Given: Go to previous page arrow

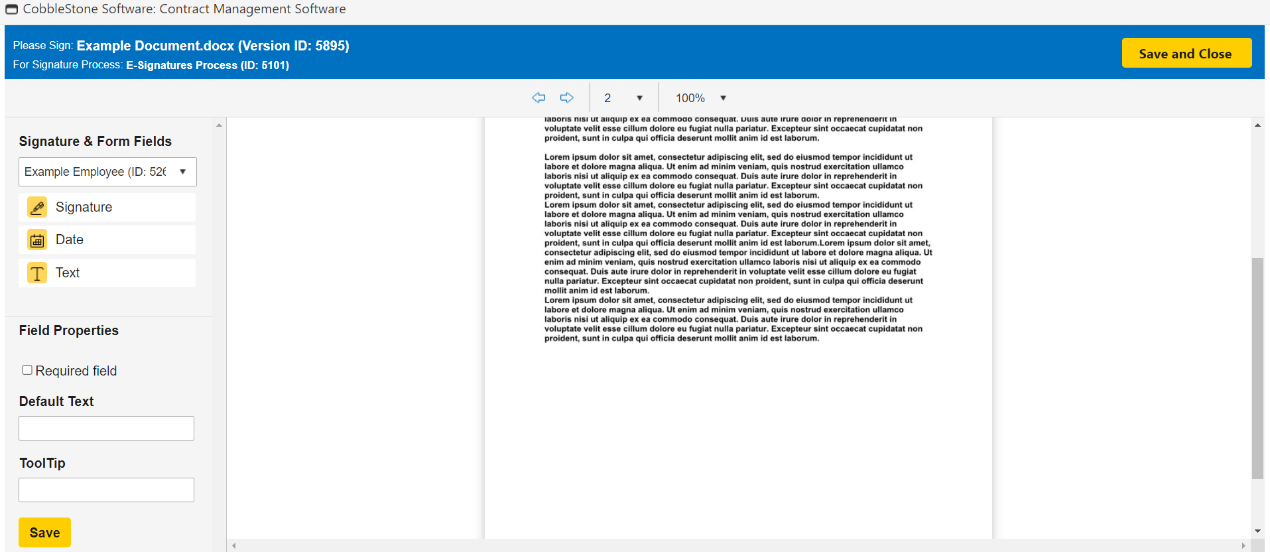Looking at the screenshot, I should tap(539, 98).
